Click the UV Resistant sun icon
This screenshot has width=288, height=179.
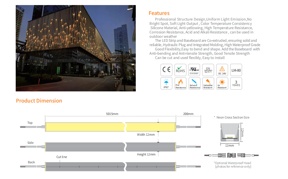(x=222, y=84)
